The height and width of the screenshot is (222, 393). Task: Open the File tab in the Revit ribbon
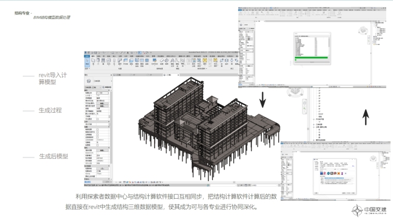click(86, 56)
